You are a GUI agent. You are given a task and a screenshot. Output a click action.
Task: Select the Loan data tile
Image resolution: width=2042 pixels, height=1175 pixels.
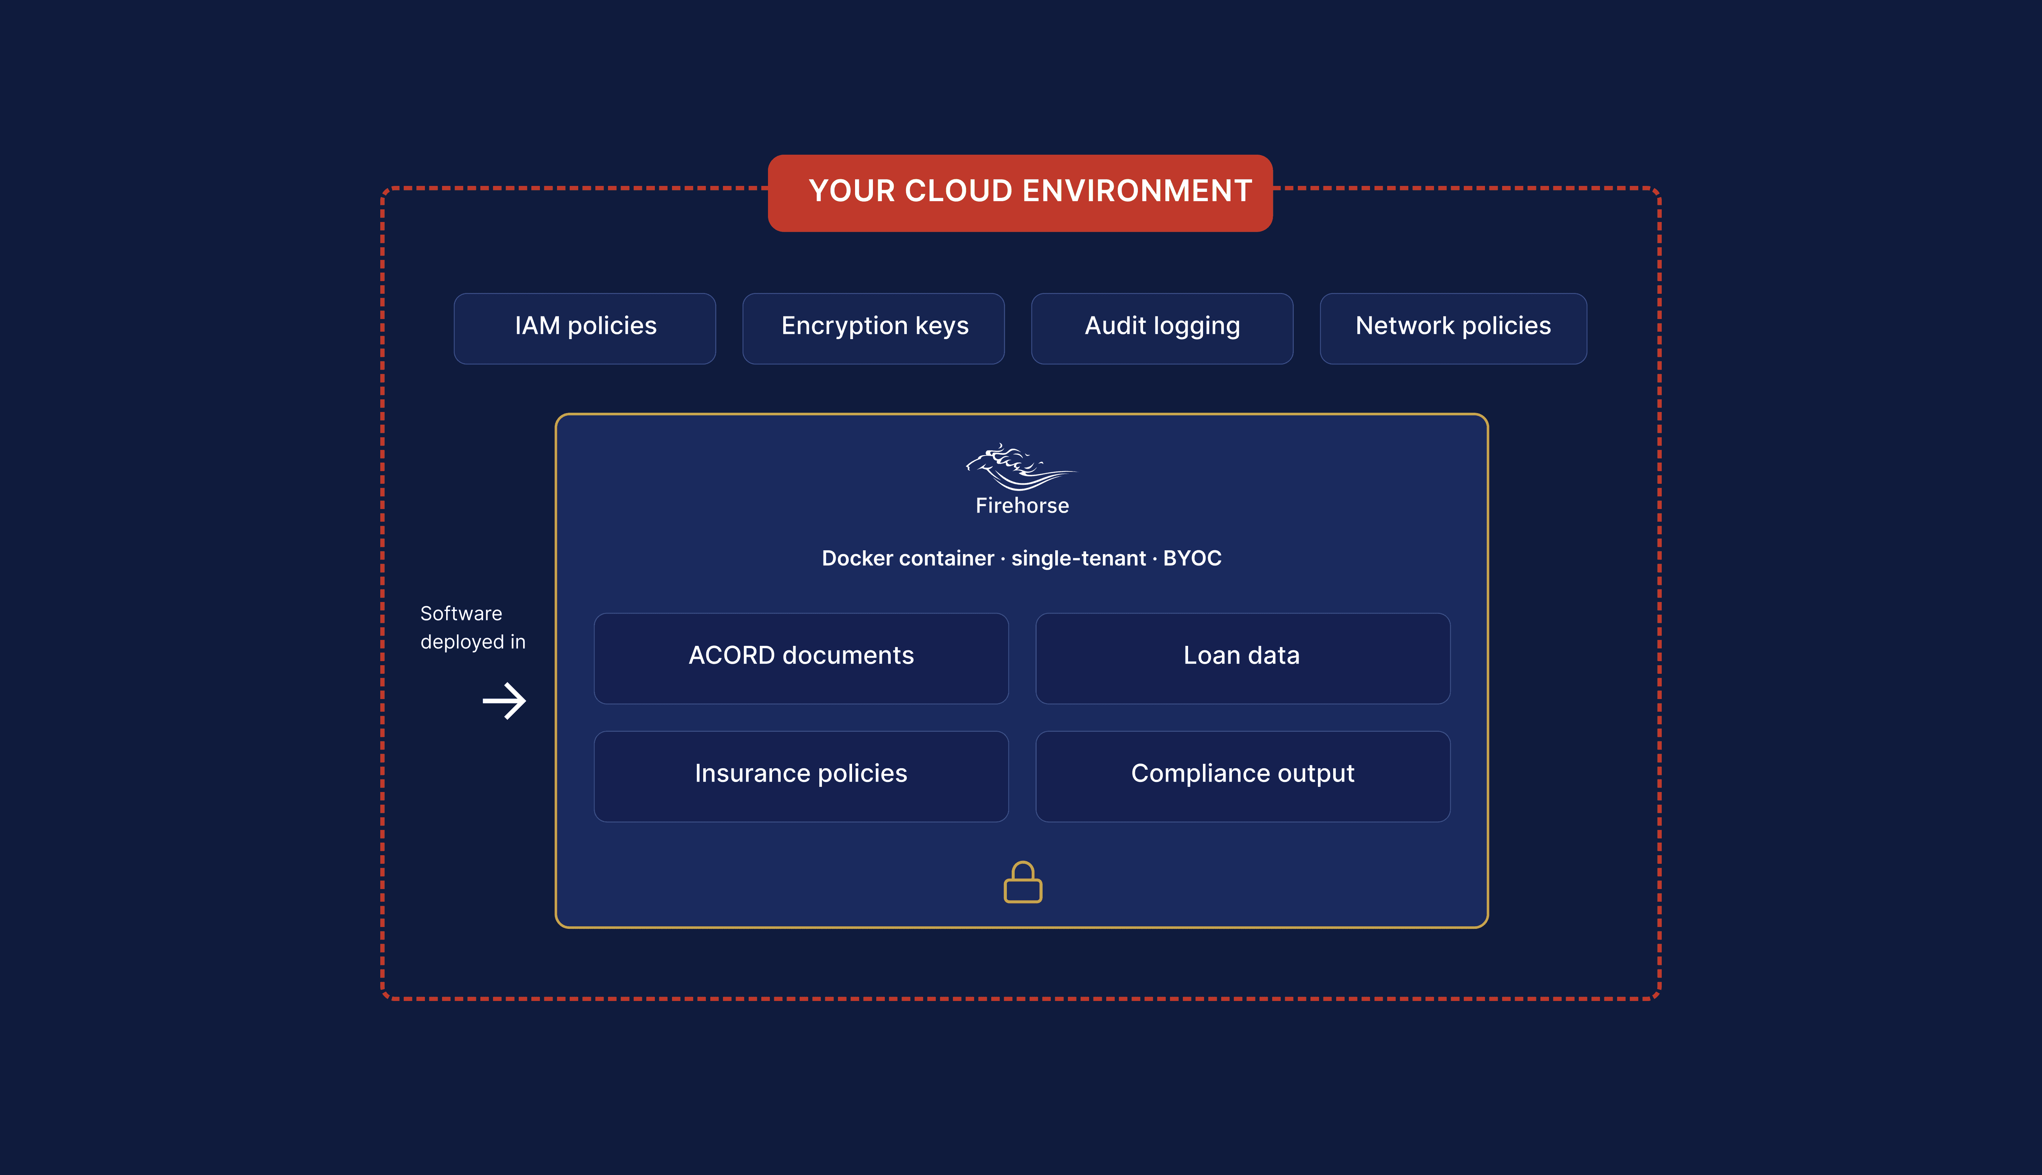(x=1242, y=658)
